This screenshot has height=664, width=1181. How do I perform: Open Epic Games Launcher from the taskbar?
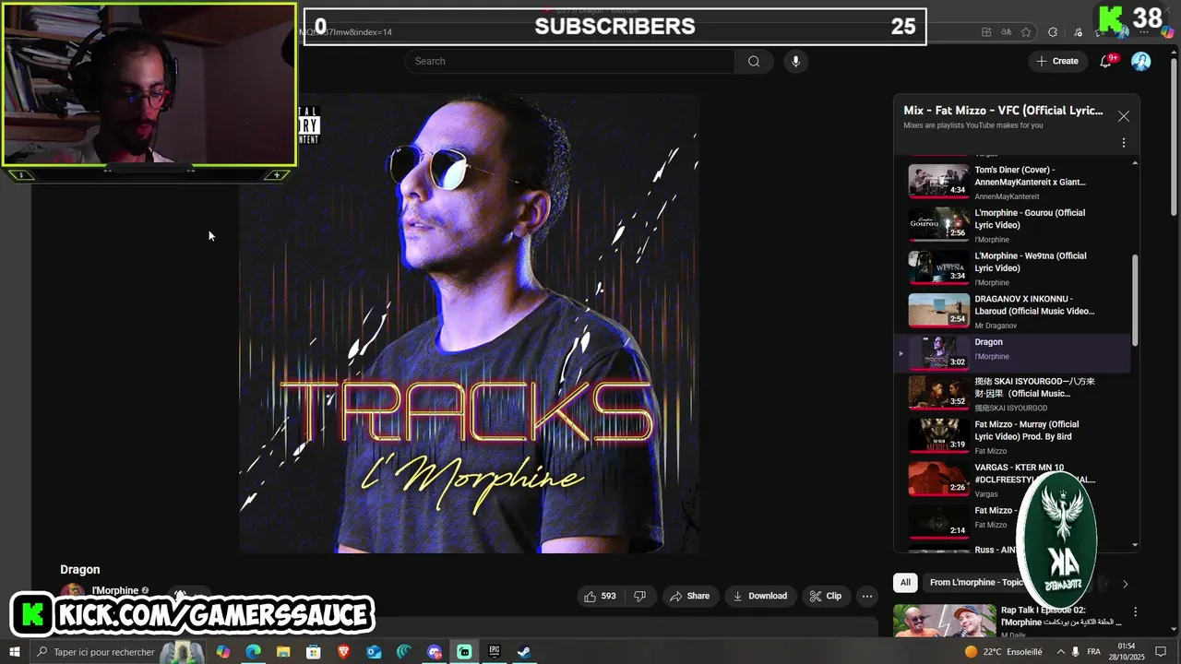[495, 652]
